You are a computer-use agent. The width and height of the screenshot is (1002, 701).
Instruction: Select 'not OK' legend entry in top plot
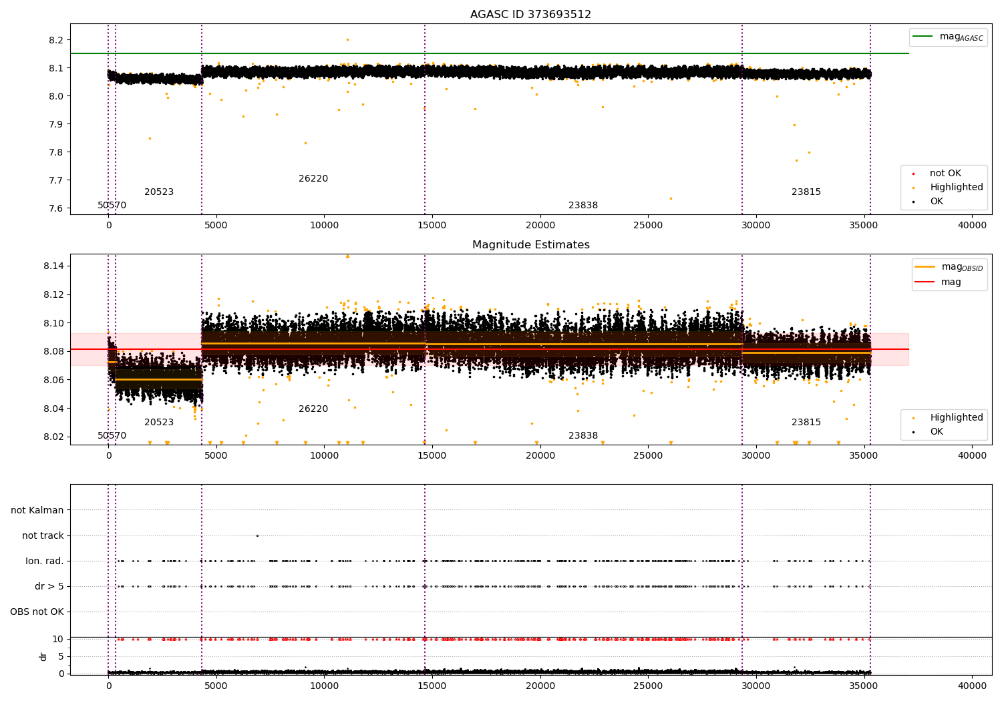pyautogui.click(x=945, y=174)
